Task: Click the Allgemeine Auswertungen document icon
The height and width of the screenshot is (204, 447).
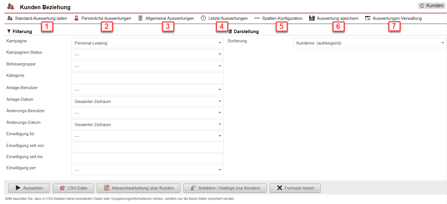Action: tap(141, 18)
